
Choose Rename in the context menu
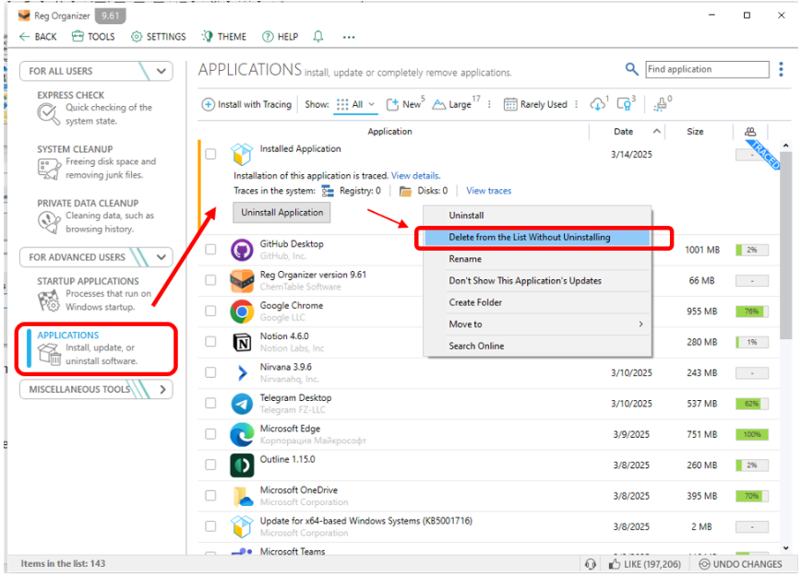[x=538, y=259]
